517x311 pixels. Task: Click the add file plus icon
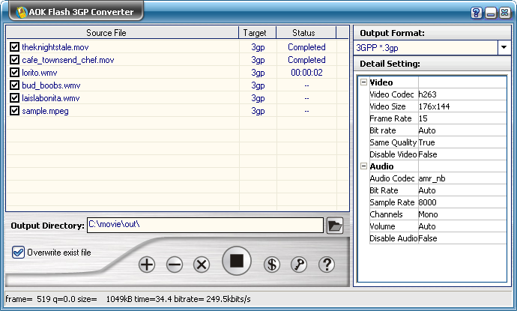[147, 265]
